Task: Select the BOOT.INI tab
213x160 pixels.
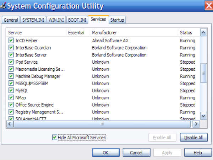Action: [77, 20]
